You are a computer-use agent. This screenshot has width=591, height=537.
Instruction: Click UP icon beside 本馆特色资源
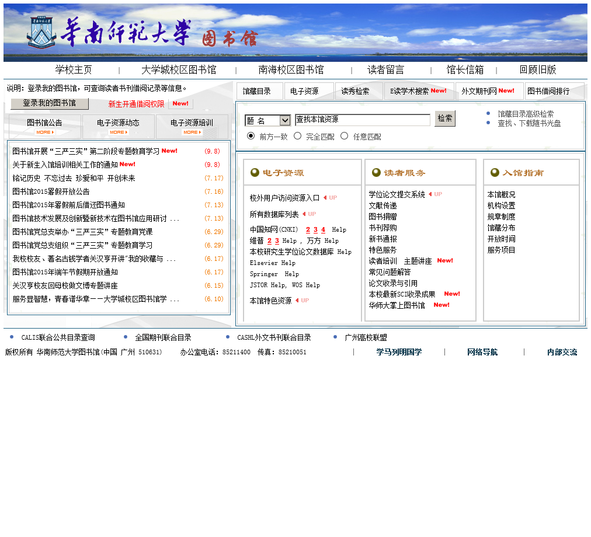(x=303, y=301)
